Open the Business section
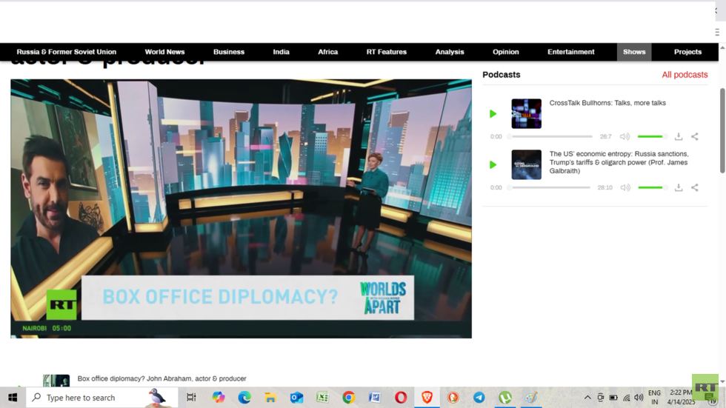Image resolution: width=726 pixels, height=408 pixels. coord(229,52)
